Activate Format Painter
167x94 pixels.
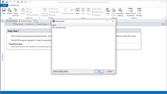33,15
